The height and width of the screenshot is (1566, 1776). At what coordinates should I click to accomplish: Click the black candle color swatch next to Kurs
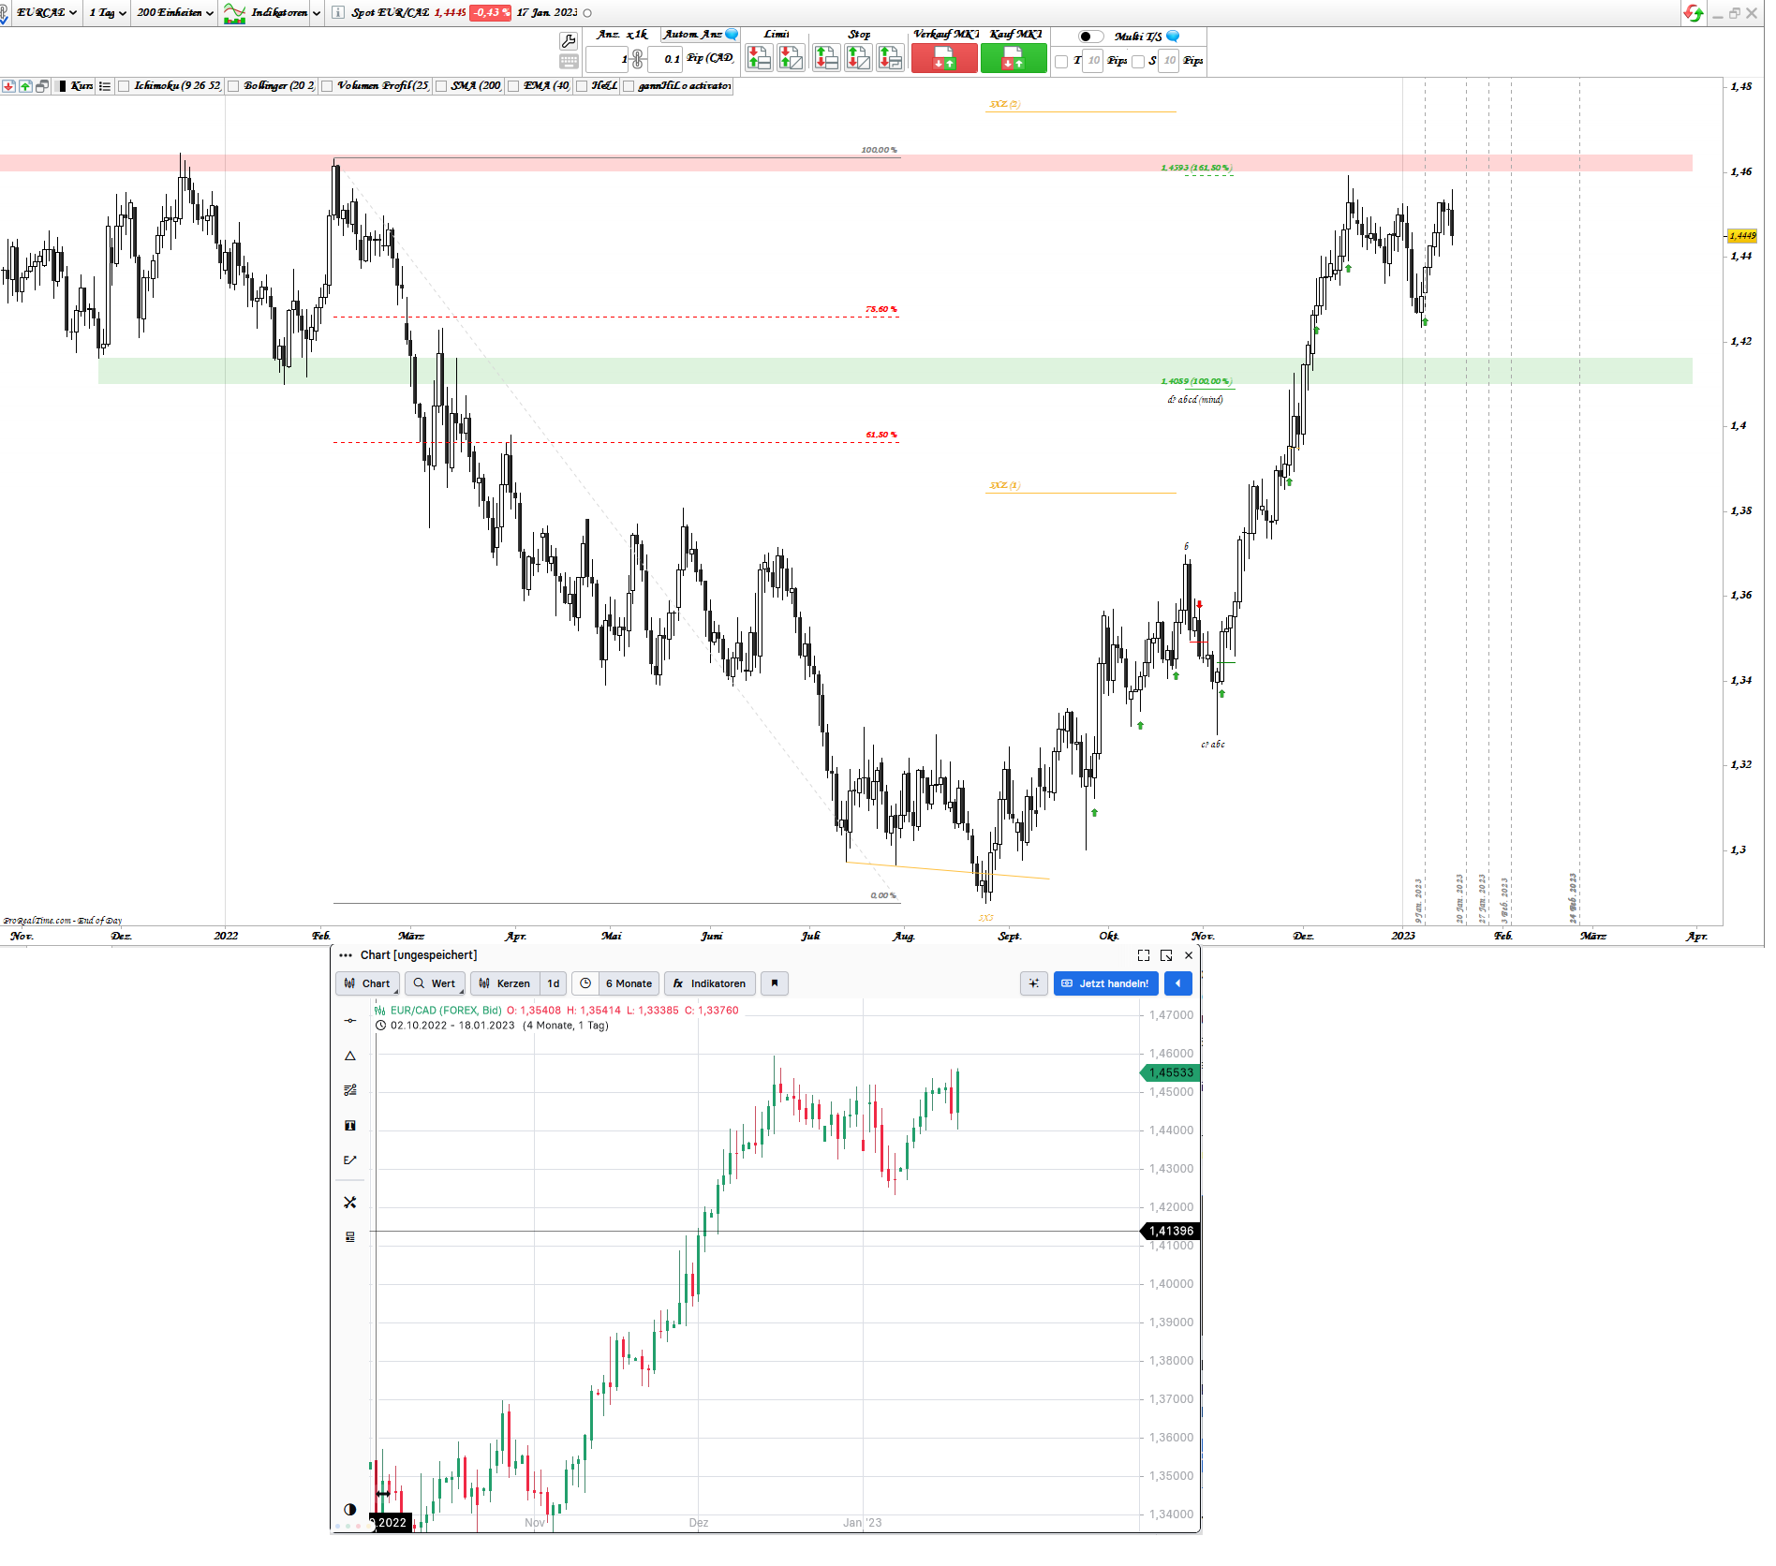coord(62,85)
